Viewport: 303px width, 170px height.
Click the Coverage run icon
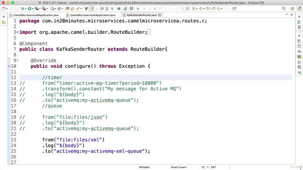[36, 8]
